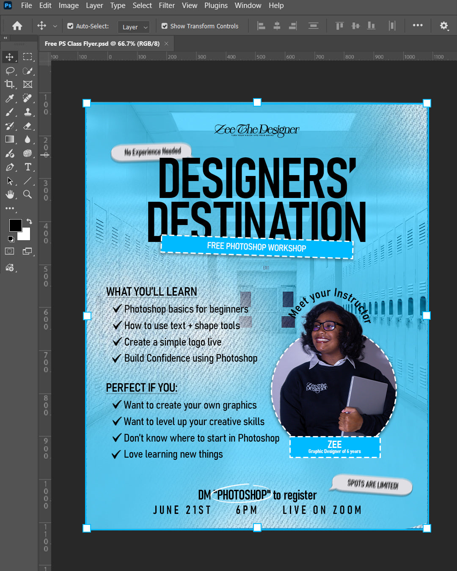Swap foreground and background colors
The image size is (457, 571).
pos(29,221)
